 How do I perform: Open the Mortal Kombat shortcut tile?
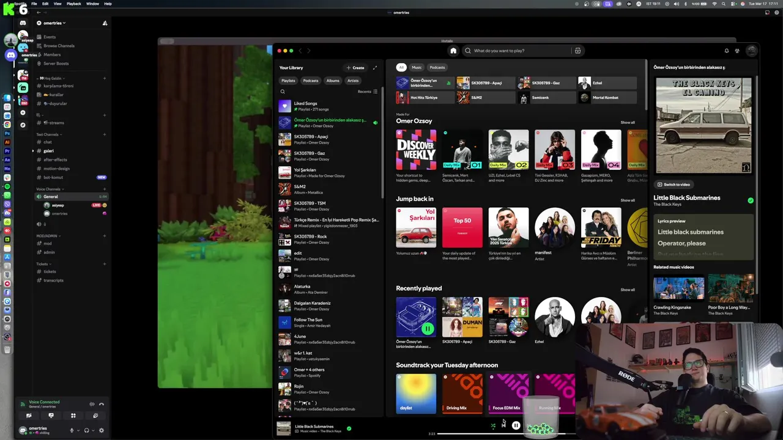(x=608, y=97)
